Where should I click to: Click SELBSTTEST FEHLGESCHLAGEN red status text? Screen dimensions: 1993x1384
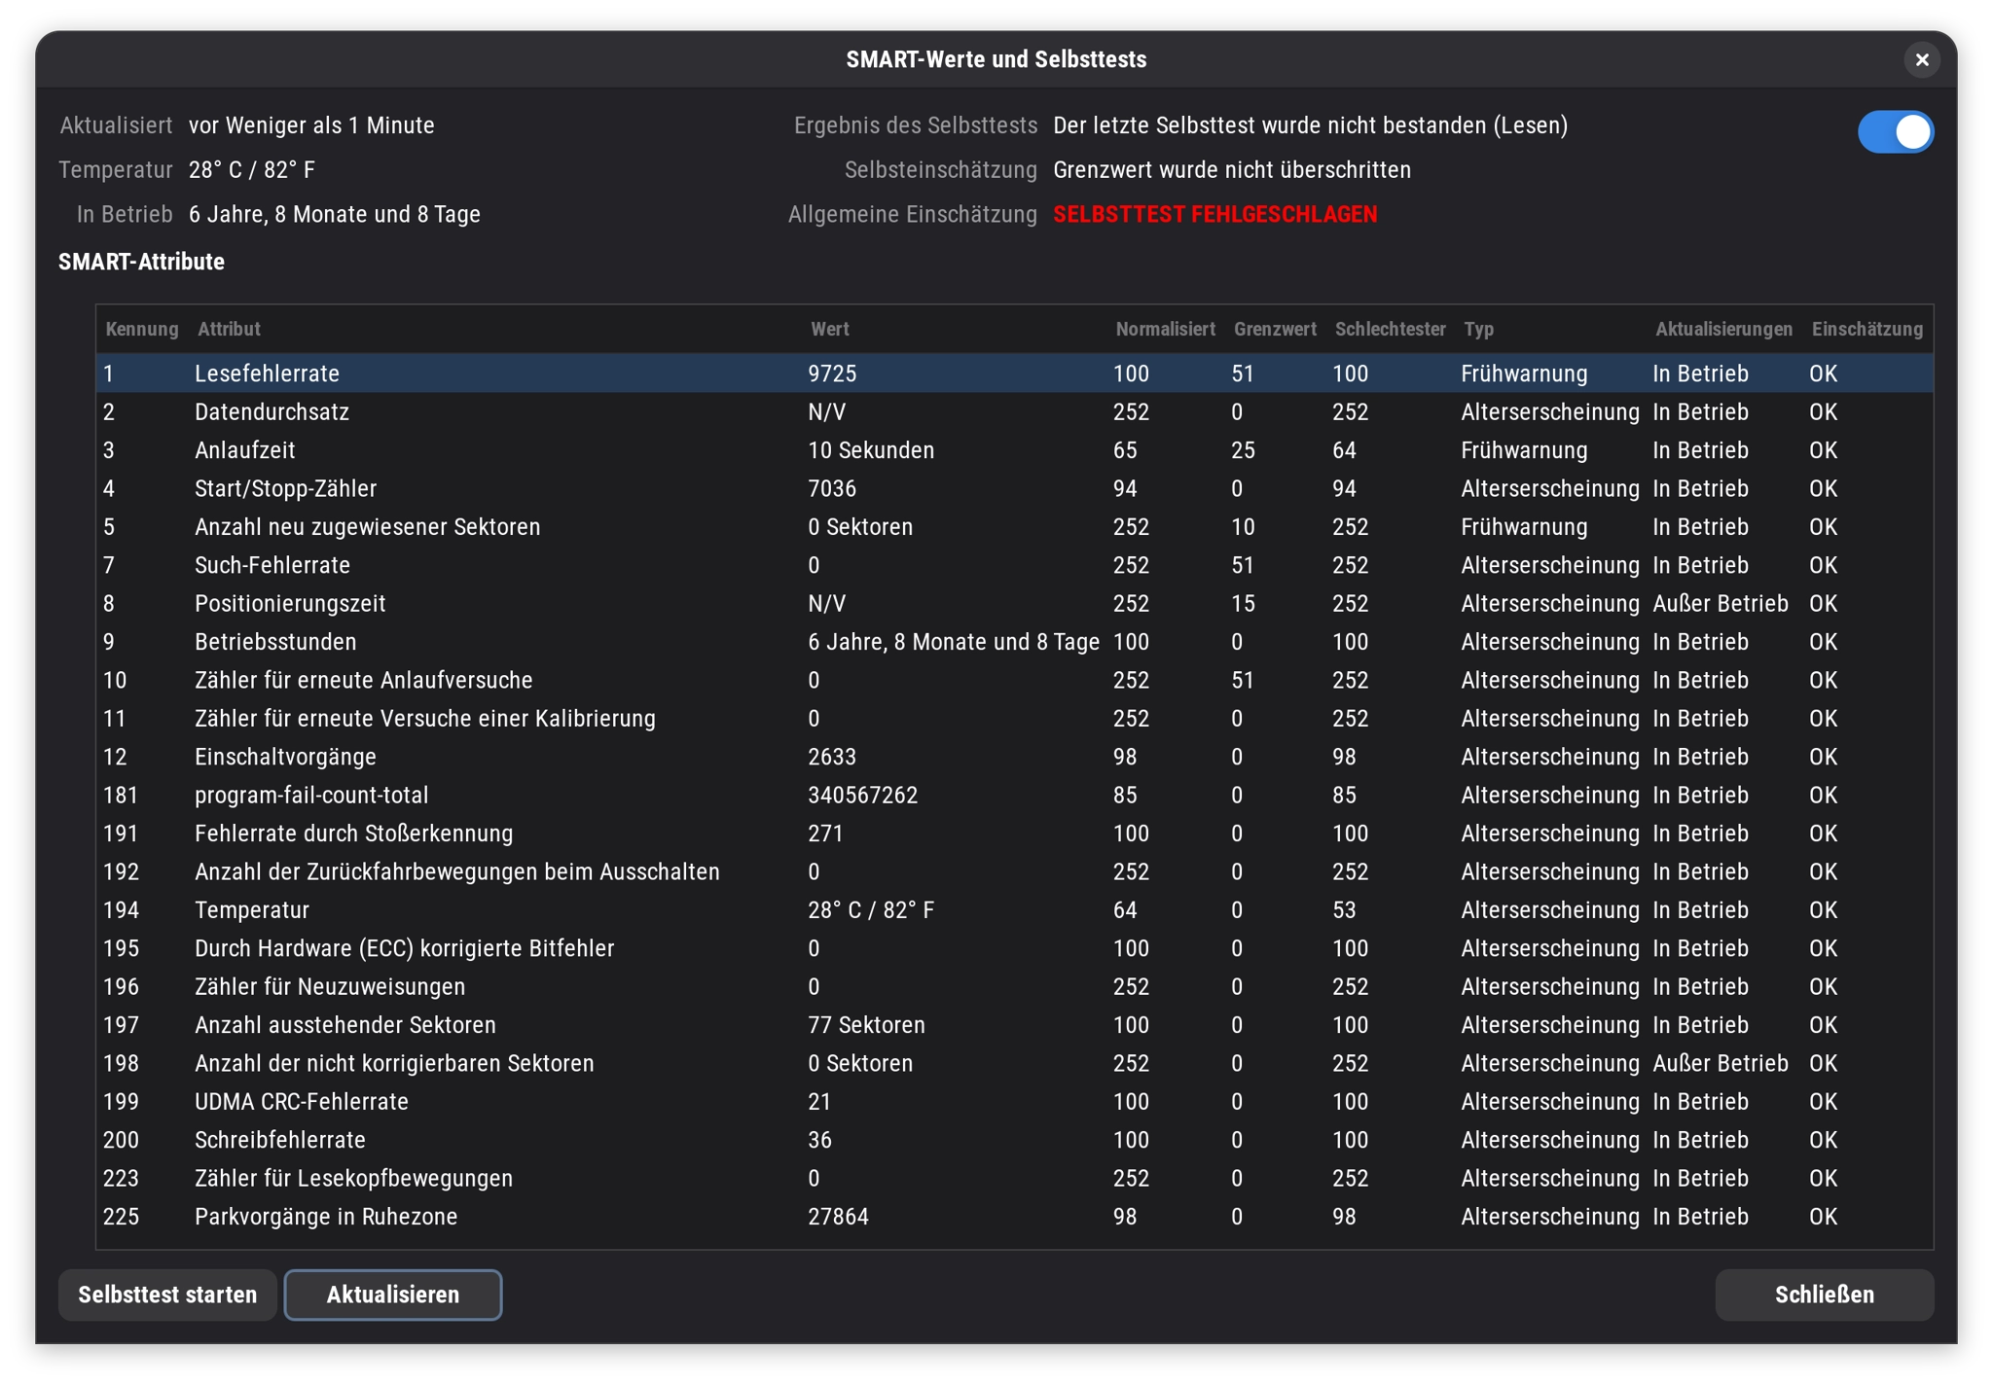[x=1214, y=214]
